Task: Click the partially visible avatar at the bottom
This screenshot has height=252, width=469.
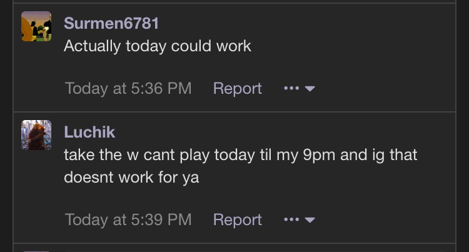Action: (36, 251)
